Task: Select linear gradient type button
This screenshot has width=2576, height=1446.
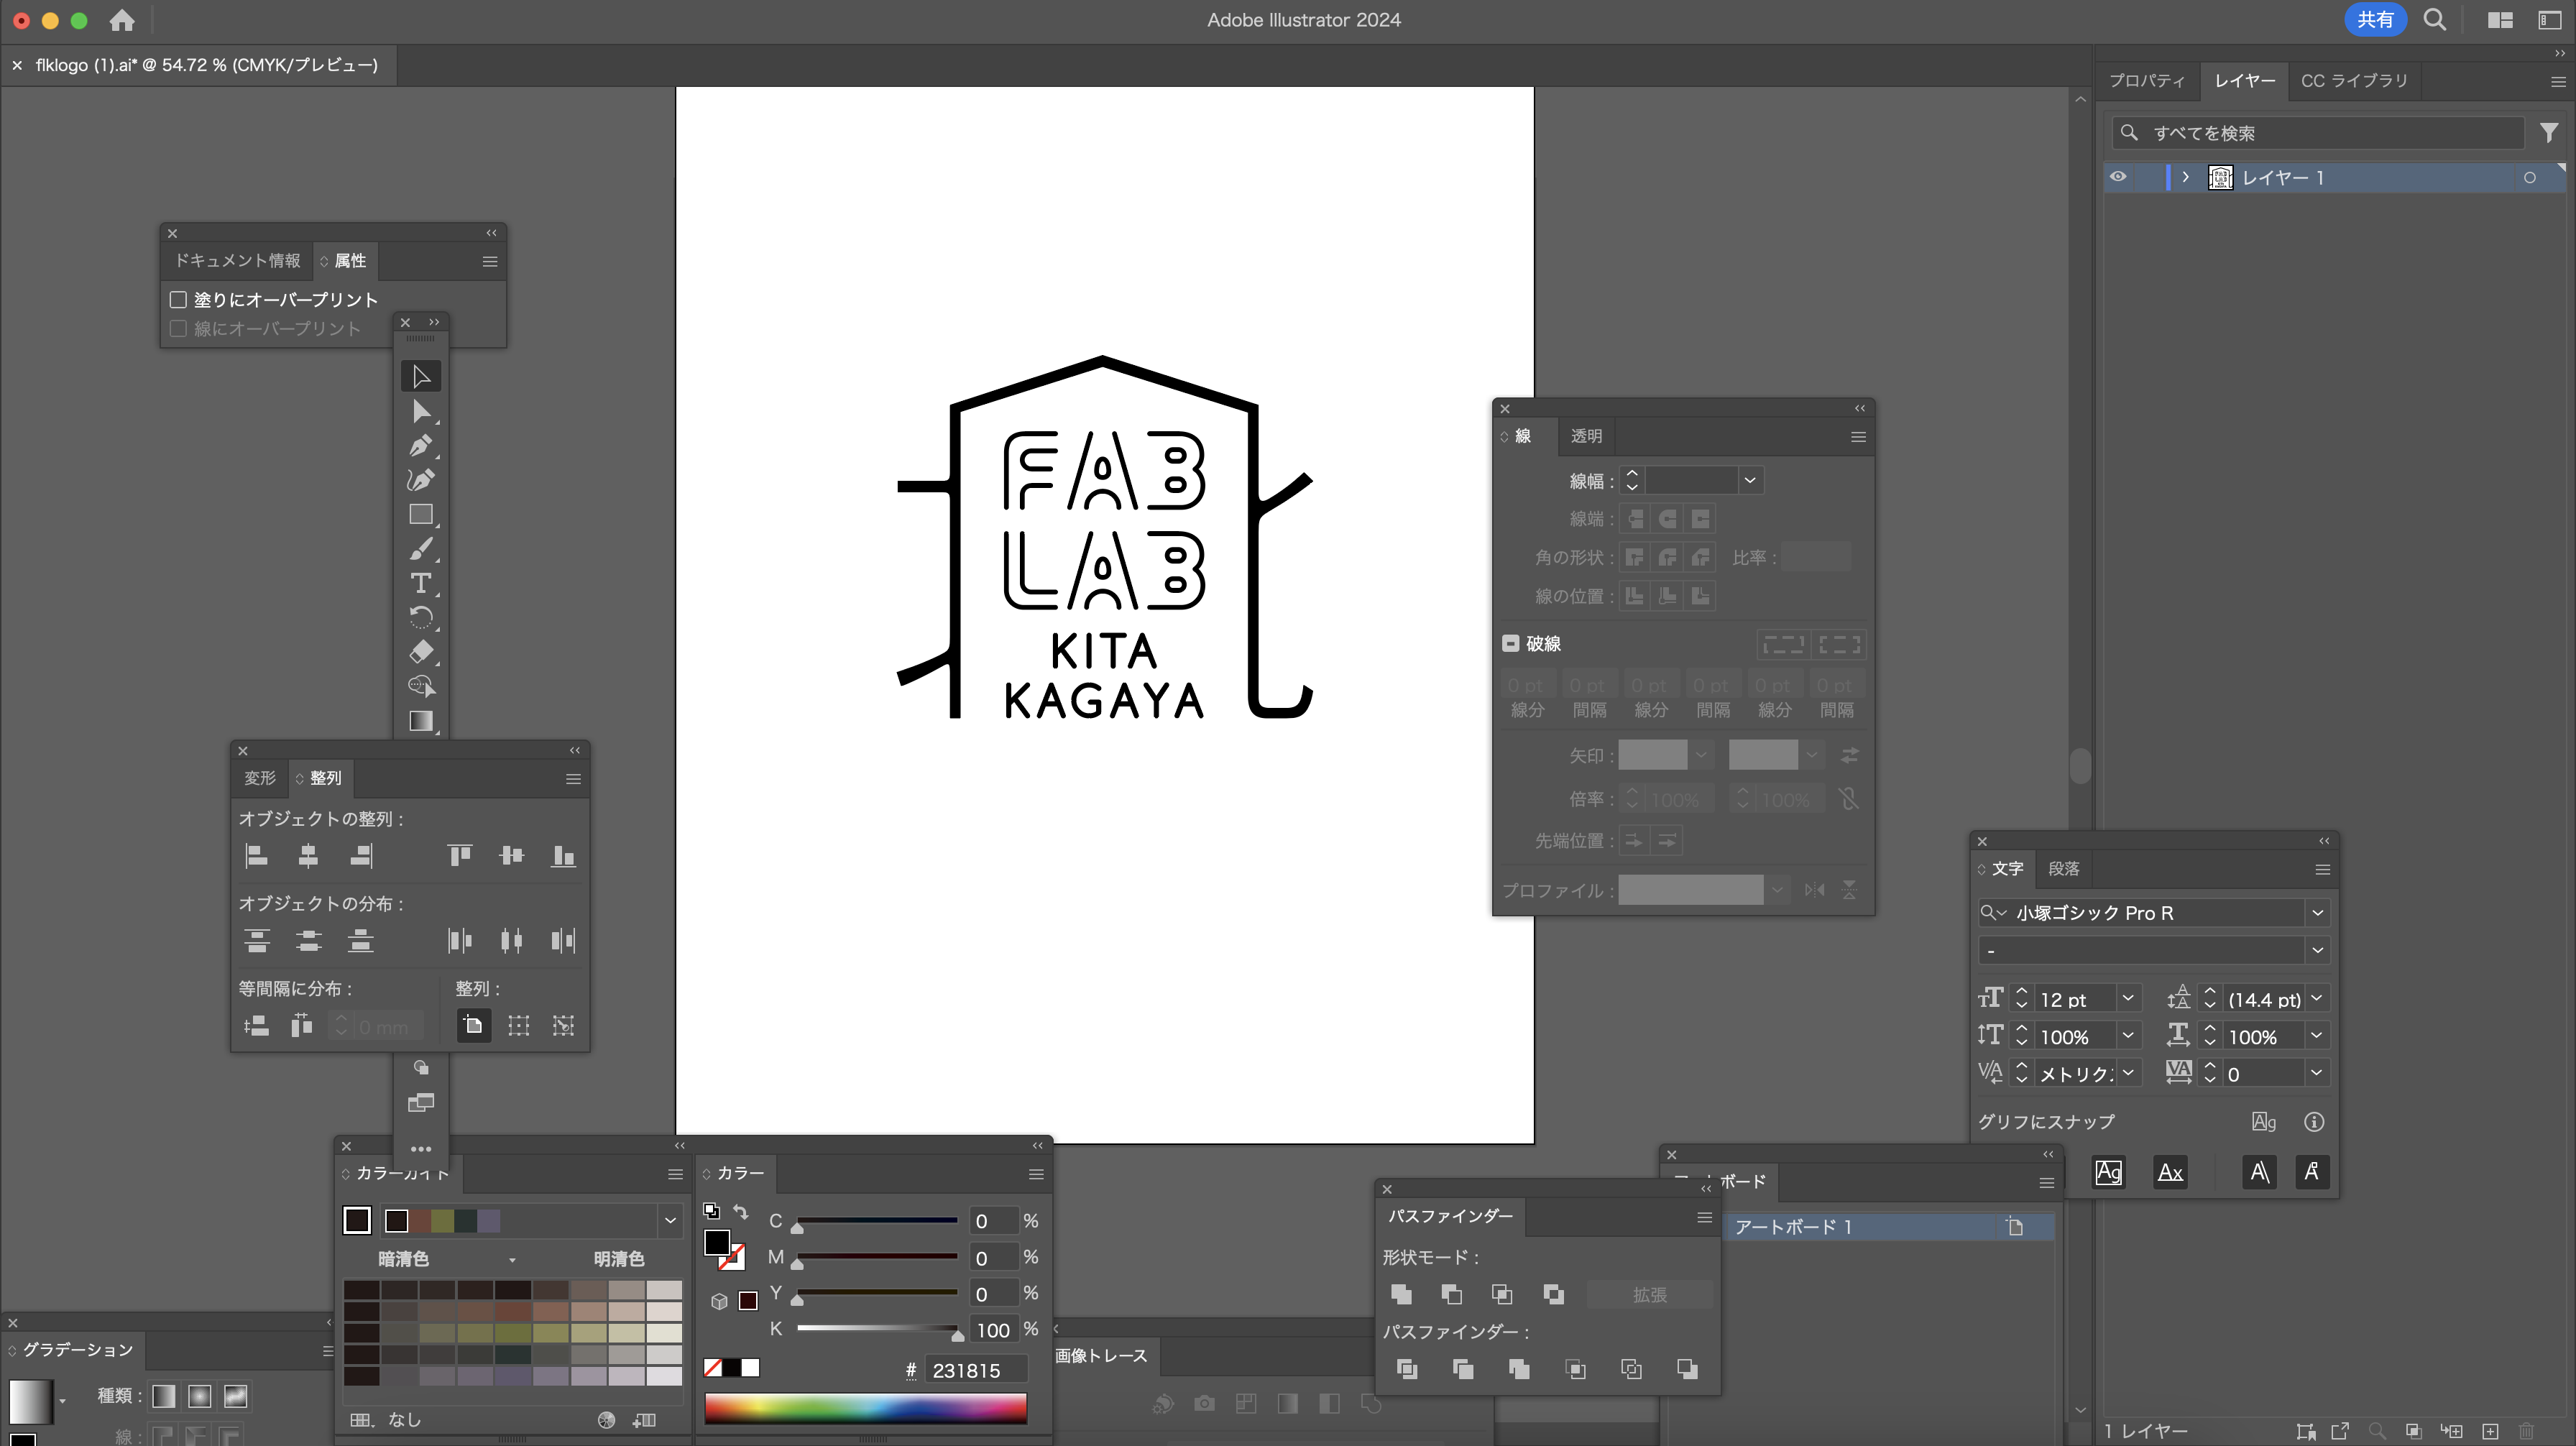Action: pos(164,1396)
